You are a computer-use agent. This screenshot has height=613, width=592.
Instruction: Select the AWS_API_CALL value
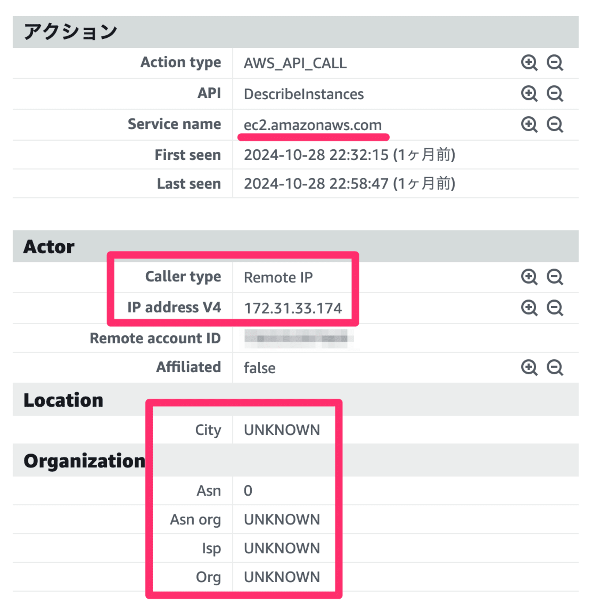(295, 63)
